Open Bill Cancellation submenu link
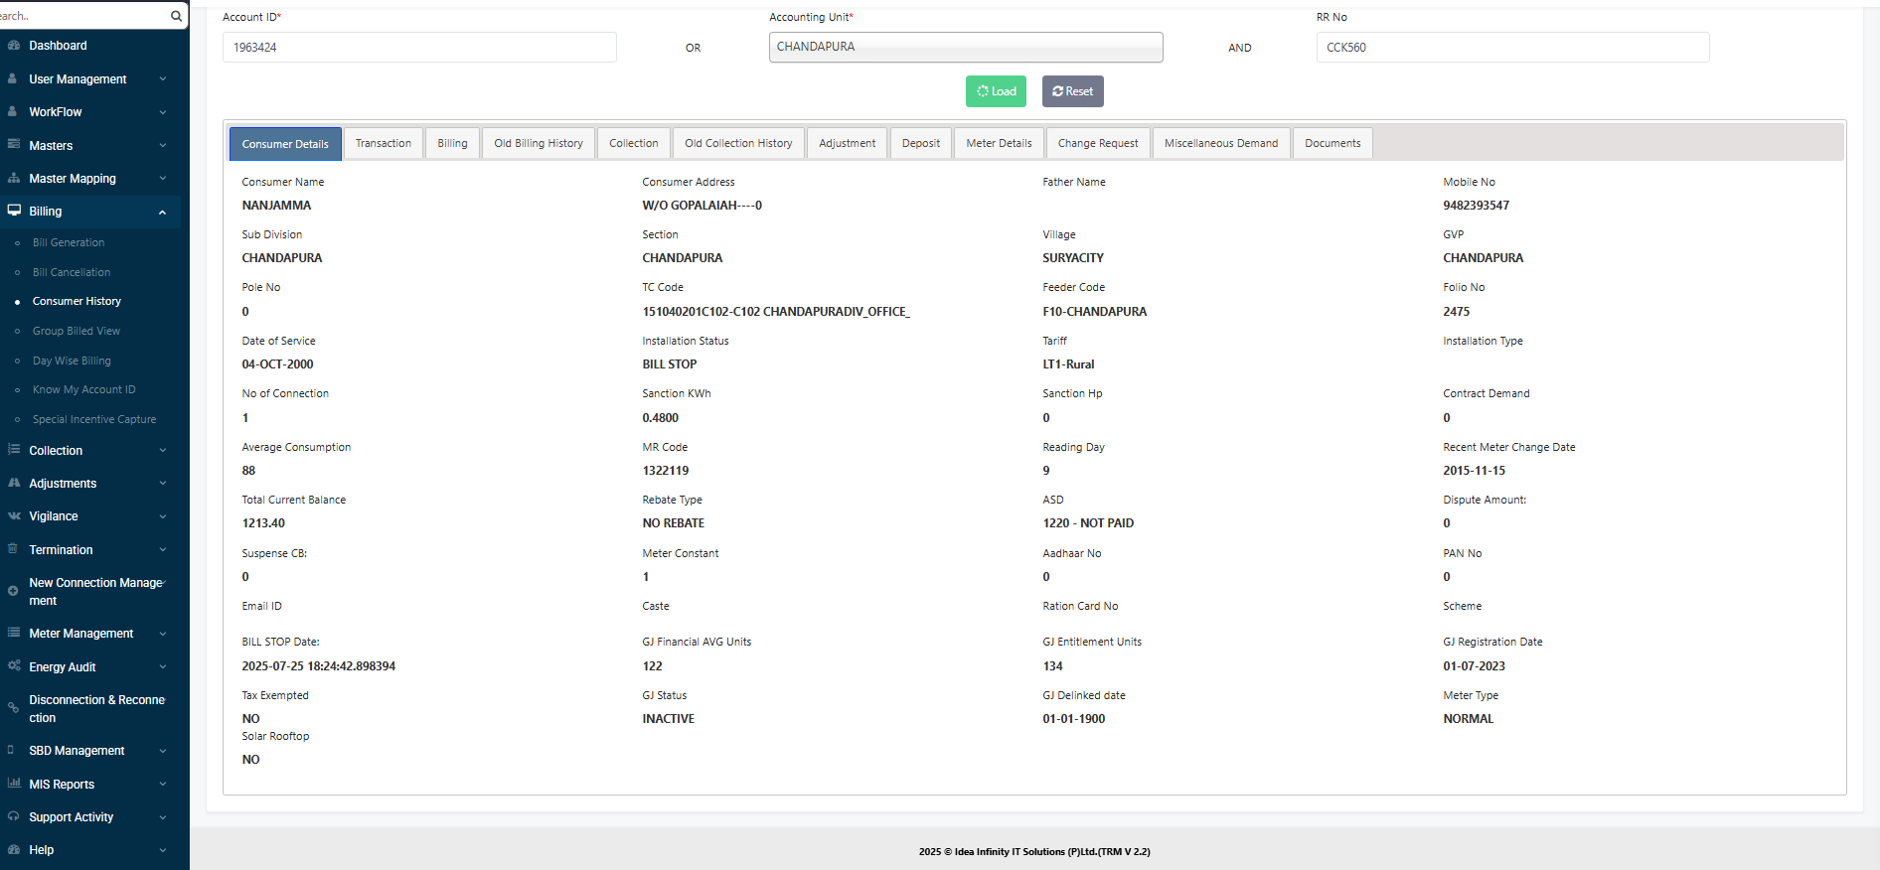This screenshot has width=1880, height=870. tap(72, 272)
